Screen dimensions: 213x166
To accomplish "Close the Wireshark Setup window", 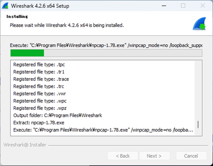I will pyautogui.click(x=203, y=6).
